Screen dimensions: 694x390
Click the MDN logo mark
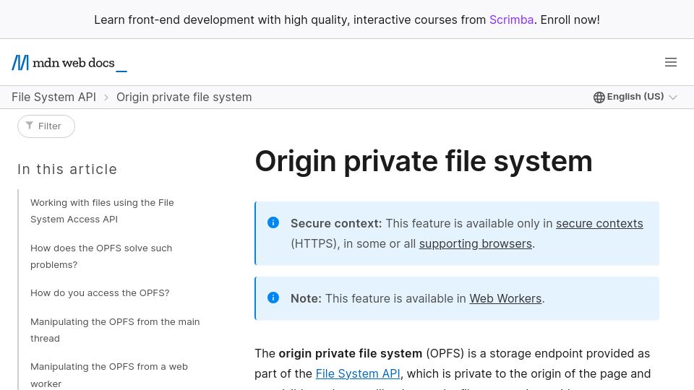(20, 63)
